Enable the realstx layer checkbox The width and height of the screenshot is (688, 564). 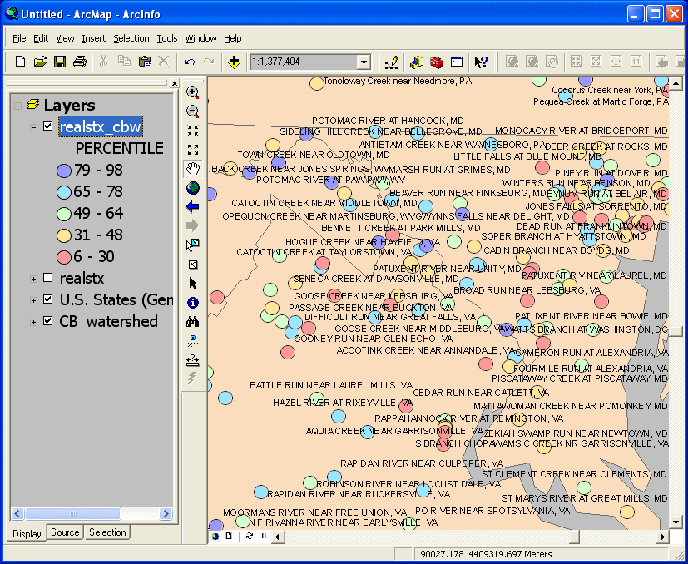coord(47,278)
